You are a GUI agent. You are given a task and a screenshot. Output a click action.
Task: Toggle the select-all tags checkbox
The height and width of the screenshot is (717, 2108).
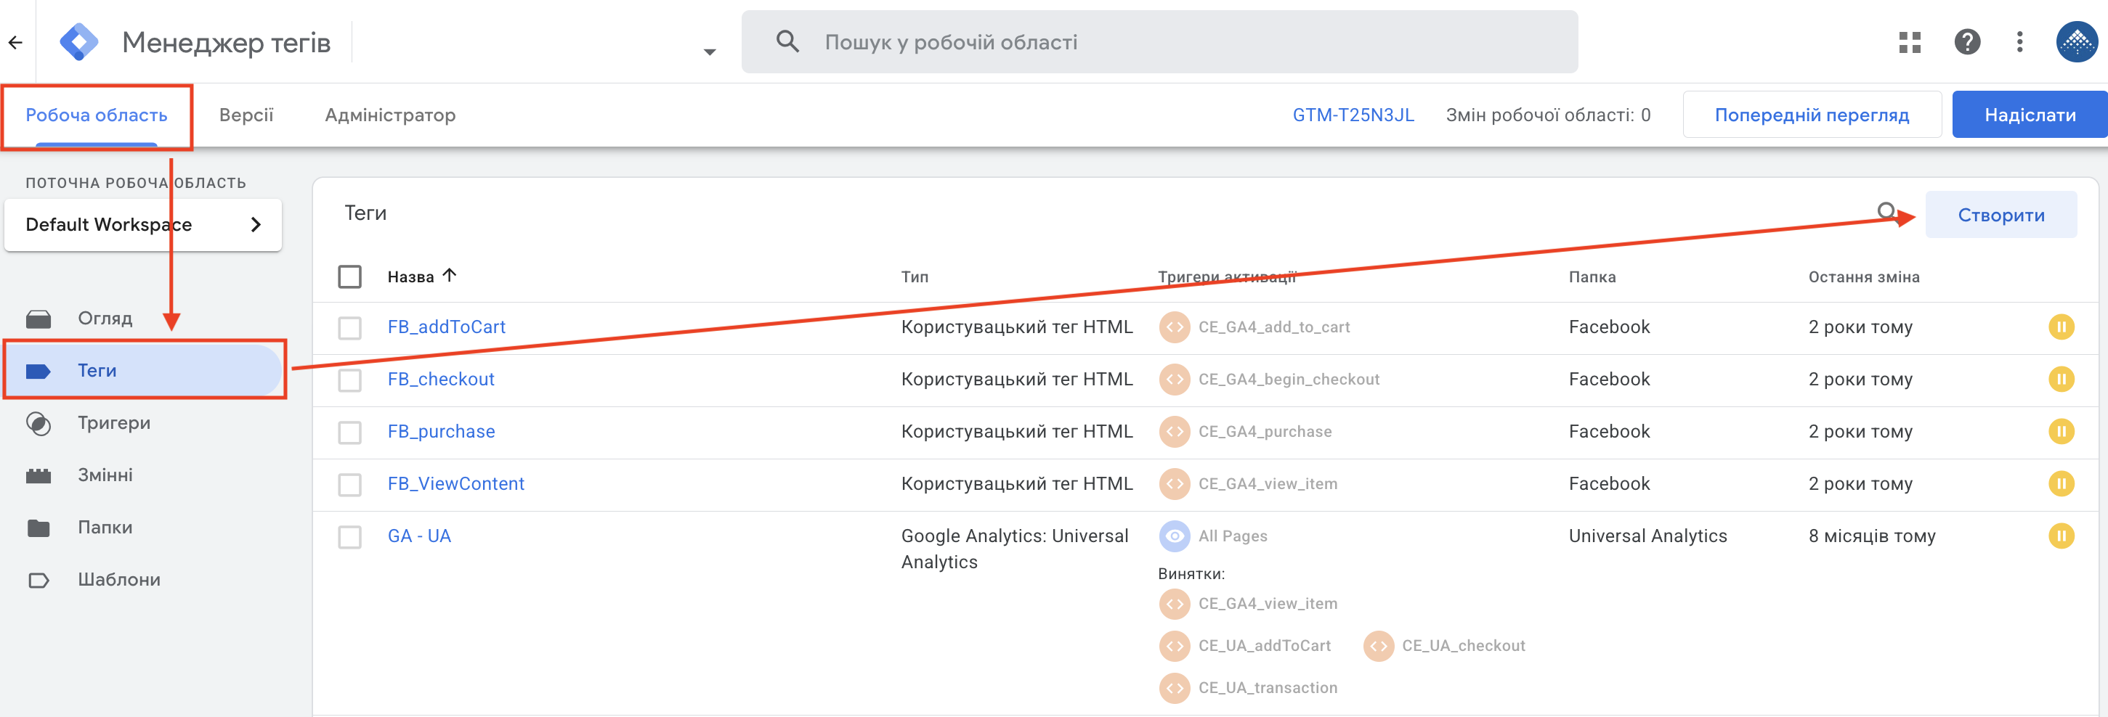[349, 276]
